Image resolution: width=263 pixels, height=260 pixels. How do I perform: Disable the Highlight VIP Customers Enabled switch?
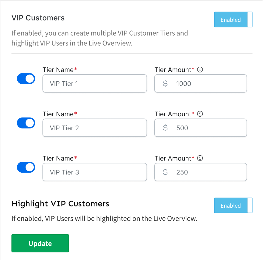(233, 206)
